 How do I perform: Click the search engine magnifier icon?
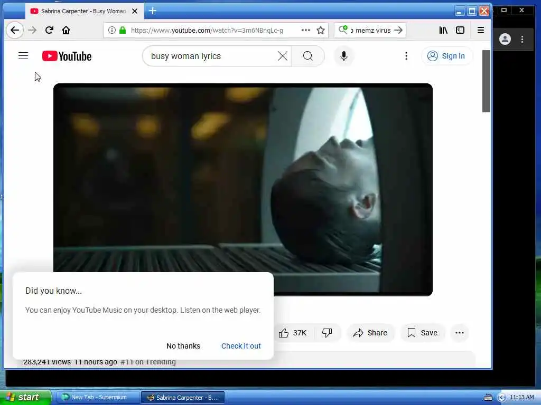(x=343, y=30)
